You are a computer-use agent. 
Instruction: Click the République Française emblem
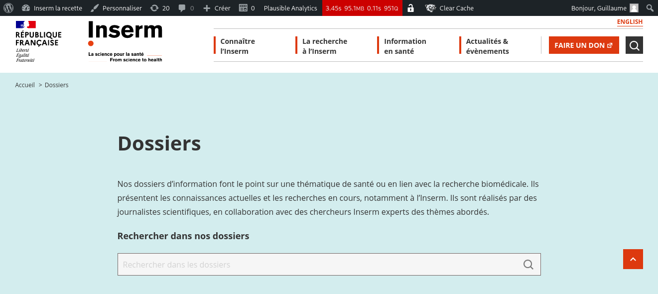[x=38, y=42]
